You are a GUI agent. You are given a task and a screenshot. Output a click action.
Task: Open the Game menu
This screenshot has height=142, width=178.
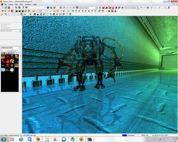11,4
